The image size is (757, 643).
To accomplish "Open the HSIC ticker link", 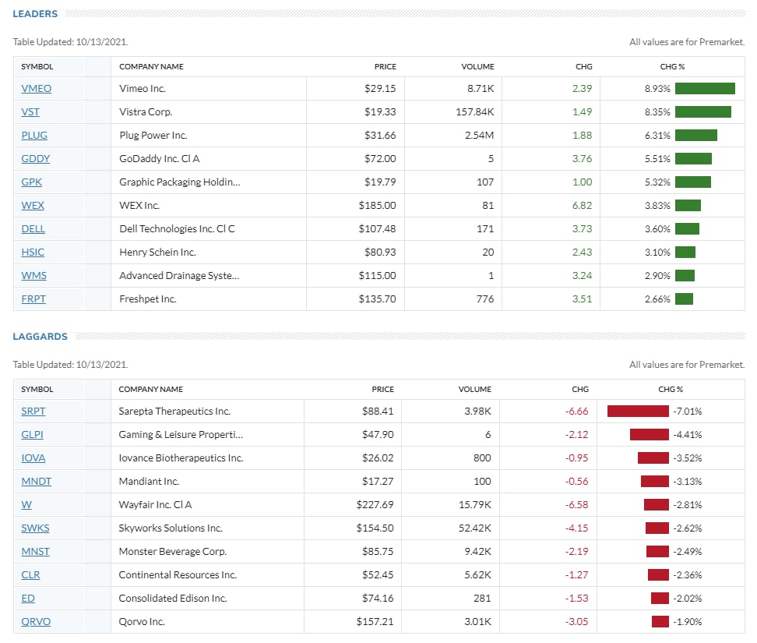I will [x=33, y=253].
